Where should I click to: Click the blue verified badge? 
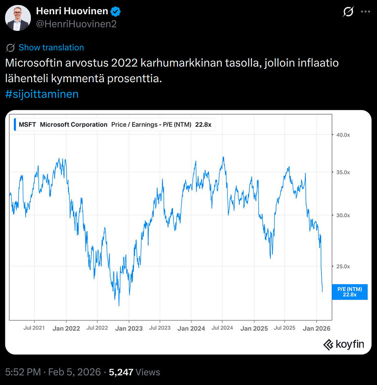[x=116, y=12]
